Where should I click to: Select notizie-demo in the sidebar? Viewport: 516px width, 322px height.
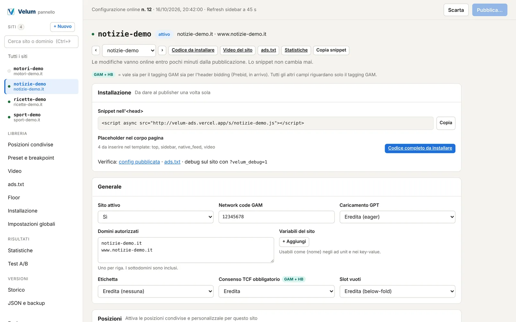pyautogui.click(x=41, y=87)
